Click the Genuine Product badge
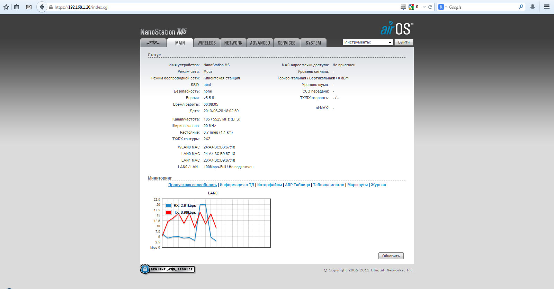 [168, 269]
